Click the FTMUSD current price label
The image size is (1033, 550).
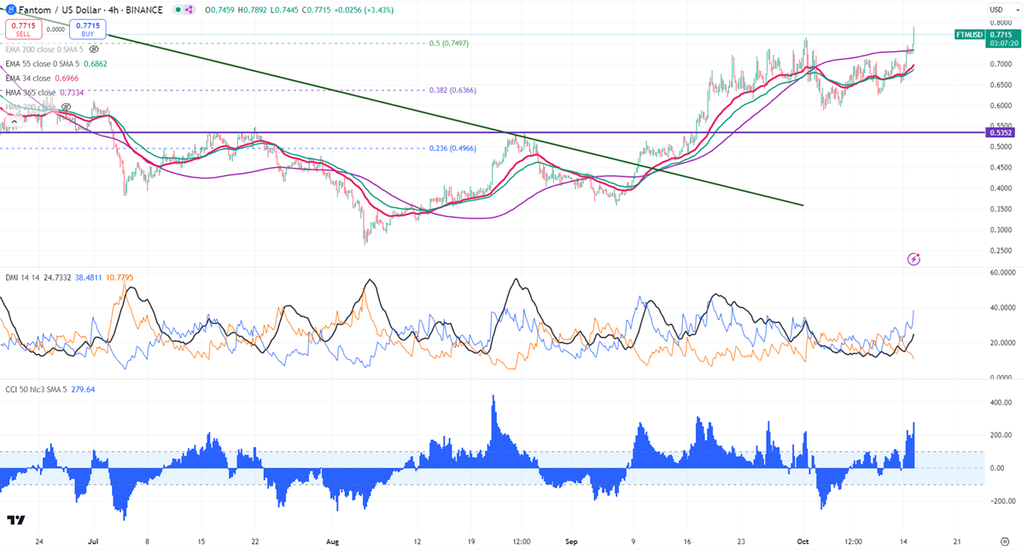[988, 38]
